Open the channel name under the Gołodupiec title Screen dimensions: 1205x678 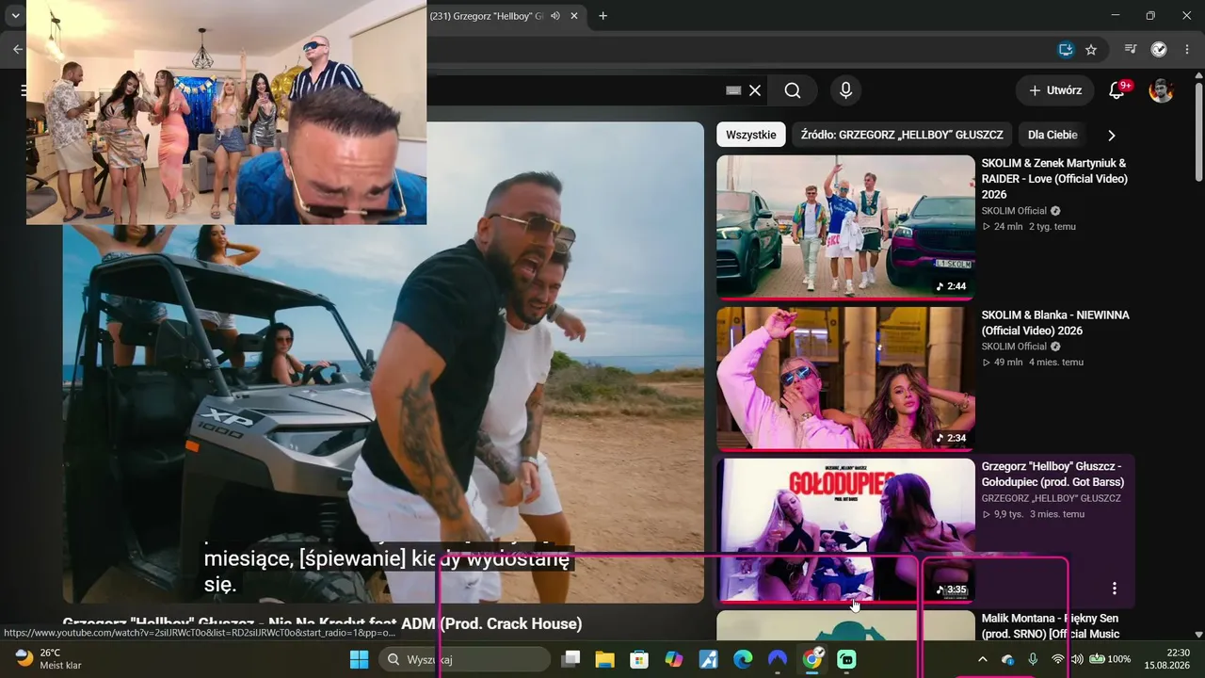coord(1052,498)
